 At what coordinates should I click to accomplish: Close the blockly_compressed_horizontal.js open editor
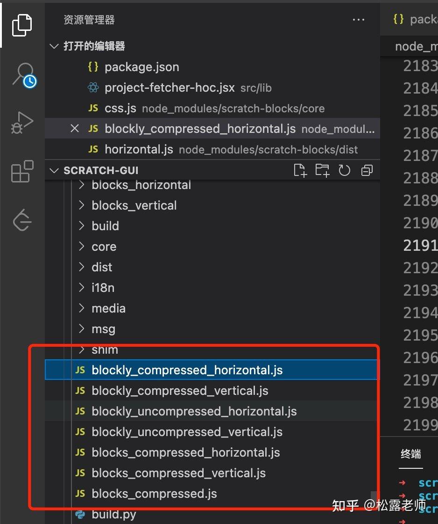pyautogui.click(x=75, y=129)
